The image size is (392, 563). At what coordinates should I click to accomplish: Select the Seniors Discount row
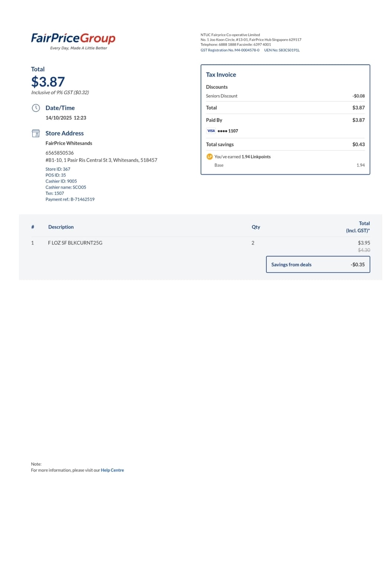coord(285,96)
